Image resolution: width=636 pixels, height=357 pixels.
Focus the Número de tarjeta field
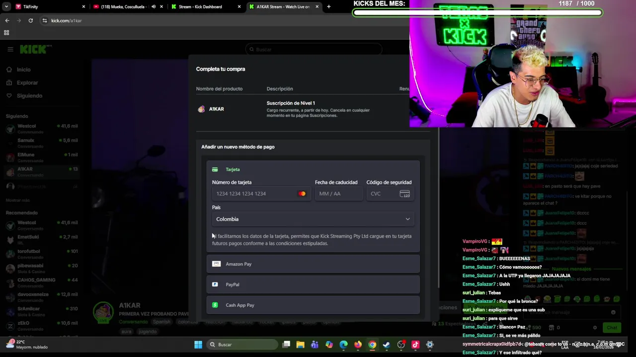(x=261, y=194)
